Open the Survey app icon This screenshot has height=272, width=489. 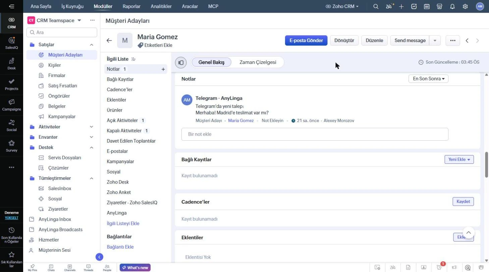pos(11,146)
